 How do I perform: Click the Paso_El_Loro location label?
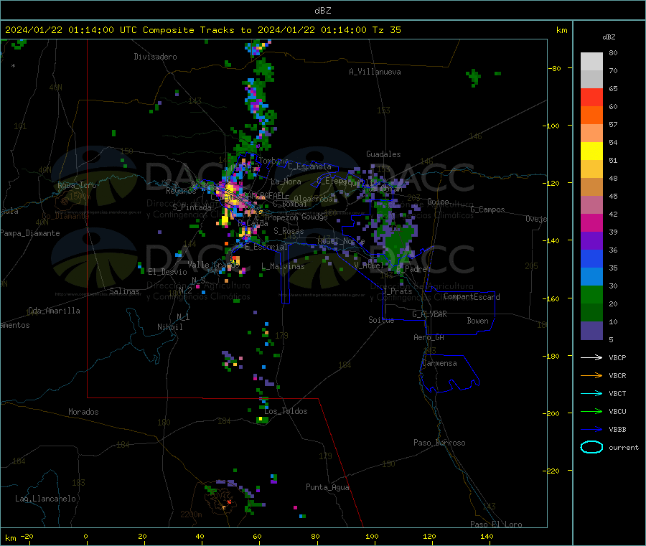496,524
